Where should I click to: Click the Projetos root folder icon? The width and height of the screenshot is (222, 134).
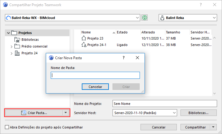click(x=14, y=33)
